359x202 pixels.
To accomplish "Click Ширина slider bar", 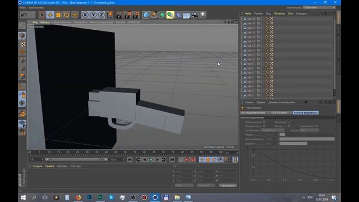I will coord(293,144).
